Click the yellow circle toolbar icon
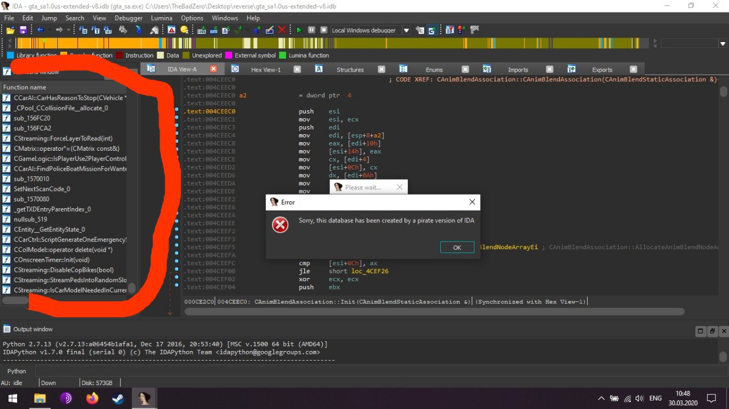Image resolution: width=729 pixels, height=409 pixels. pyautogui.click(x=184, y=30)
